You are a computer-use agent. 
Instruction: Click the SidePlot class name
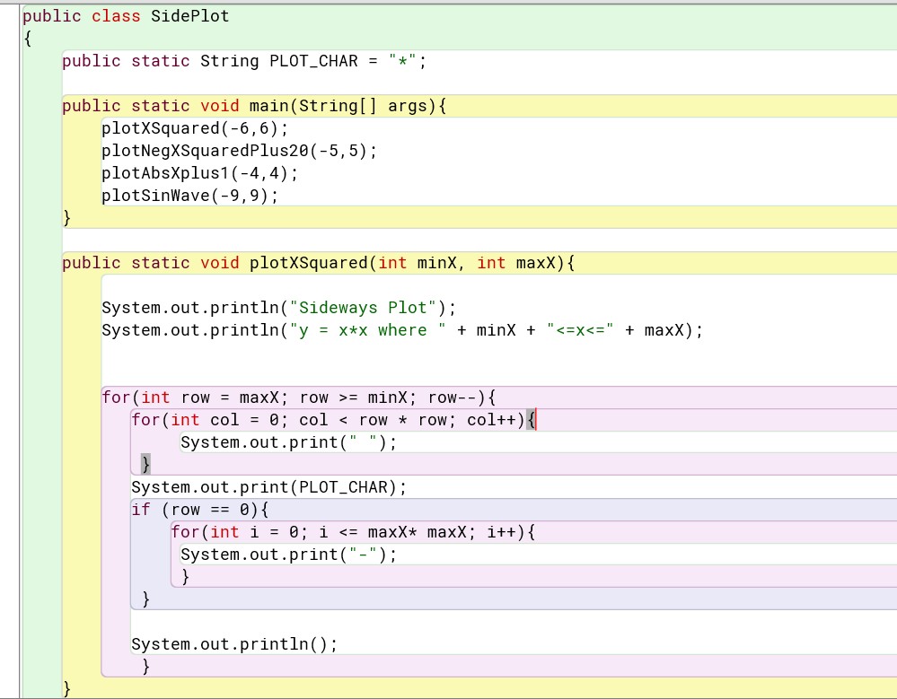pos(191,15)
